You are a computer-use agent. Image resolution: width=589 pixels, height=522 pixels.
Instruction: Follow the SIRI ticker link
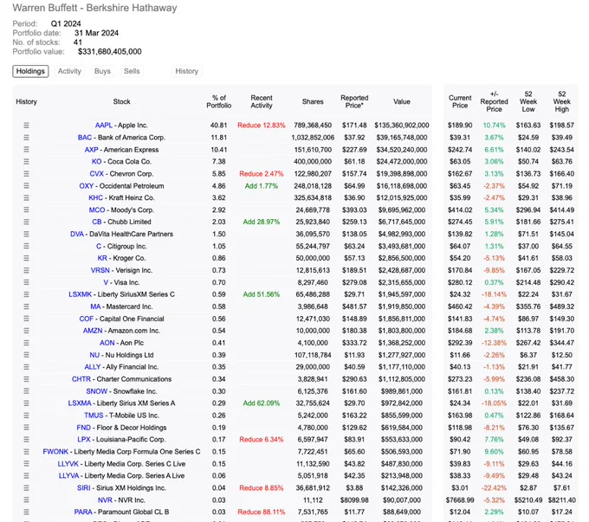point(84,488)
